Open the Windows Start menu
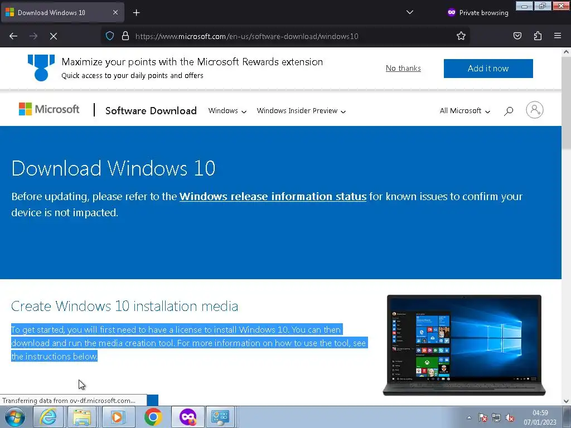The image size is (571, 428). [15, 417]
